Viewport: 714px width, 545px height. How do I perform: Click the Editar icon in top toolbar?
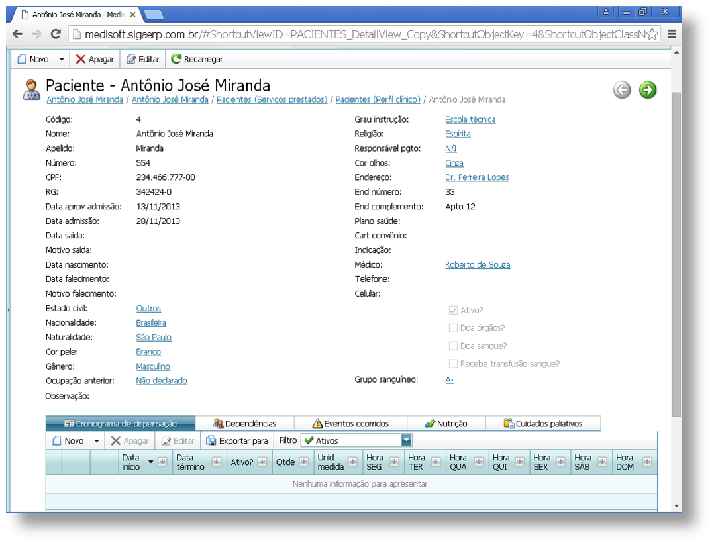coord(131,59)
